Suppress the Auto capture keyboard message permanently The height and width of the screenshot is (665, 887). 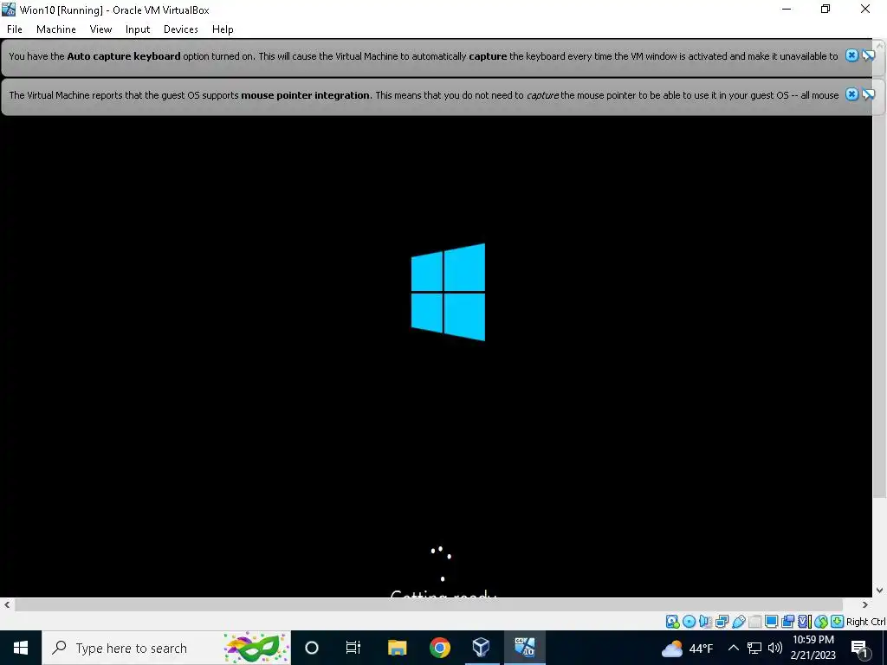tap(868, 55)
